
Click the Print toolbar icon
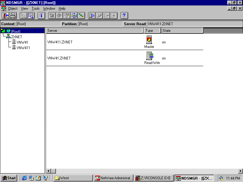[x=13, y=15]
